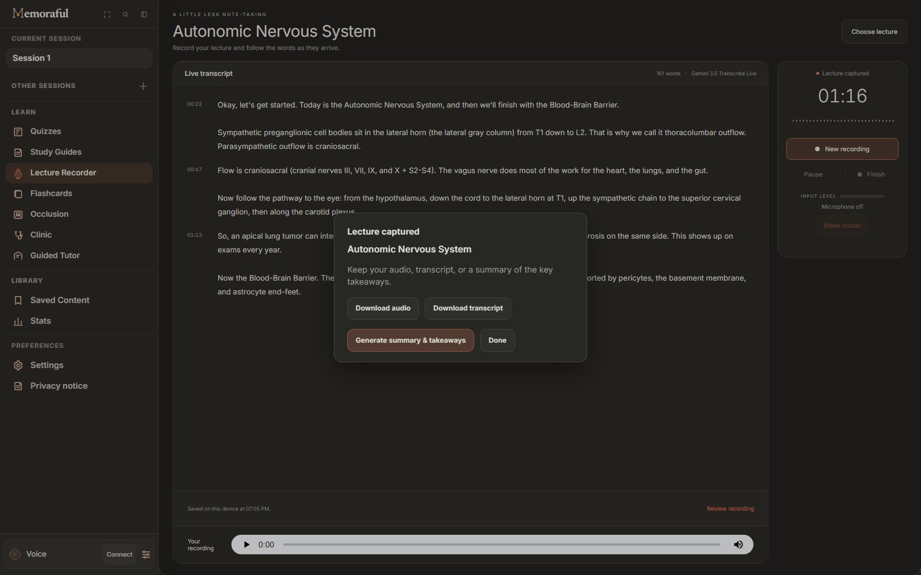Click the Saved Content bookmark icon
Image resolution: width=921 pixels, height=575 pixels.
(x=18, y=301)
